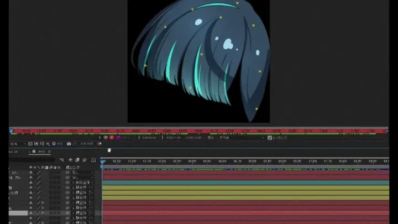Click the timeline composition mini-flowchart icon
The height and width of the screenshot is (224, 398).
[62, 160]
